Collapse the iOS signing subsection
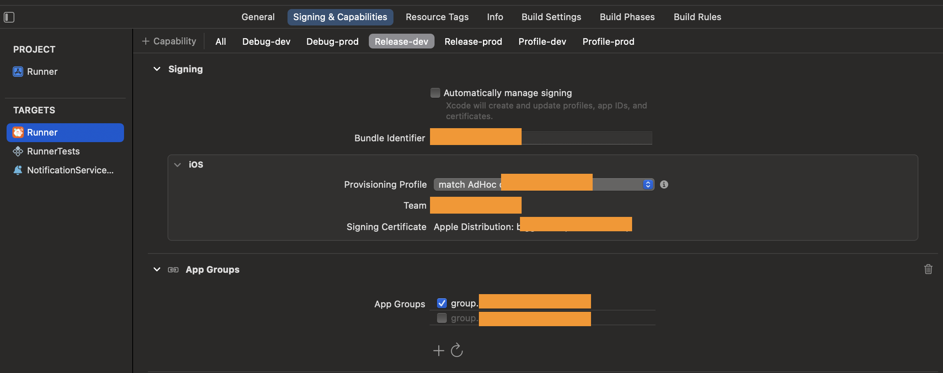The width and height of the screenshot is (943, 373). coord(177,165)
